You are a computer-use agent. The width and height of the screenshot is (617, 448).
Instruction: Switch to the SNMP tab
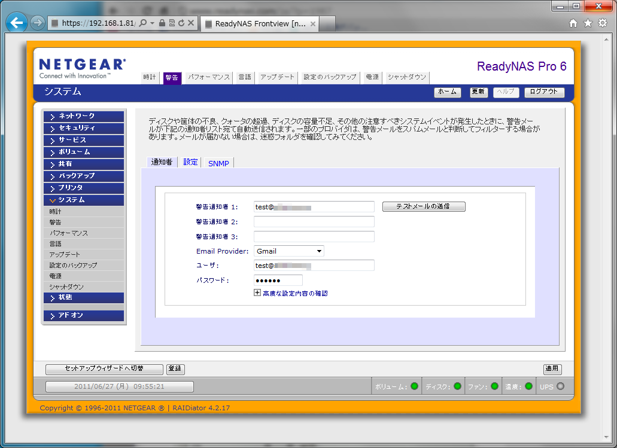coord(218,163)
